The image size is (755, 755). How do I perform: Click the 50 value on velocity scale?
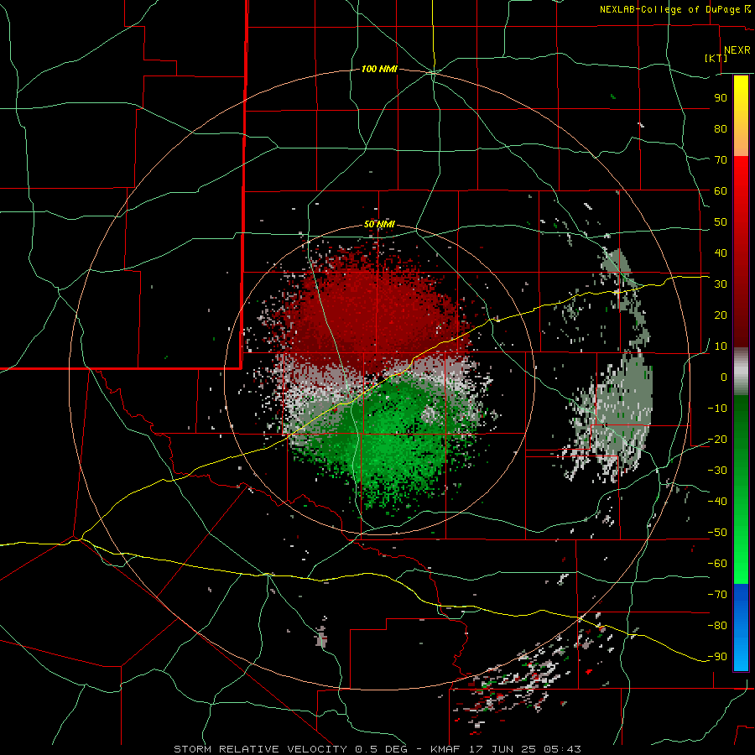pos(721,222)
